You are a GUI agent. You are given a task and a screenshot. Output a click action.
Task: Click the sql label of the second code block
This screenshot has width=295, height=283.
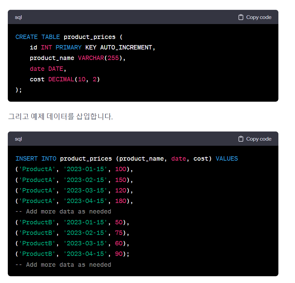click(18, 139)
